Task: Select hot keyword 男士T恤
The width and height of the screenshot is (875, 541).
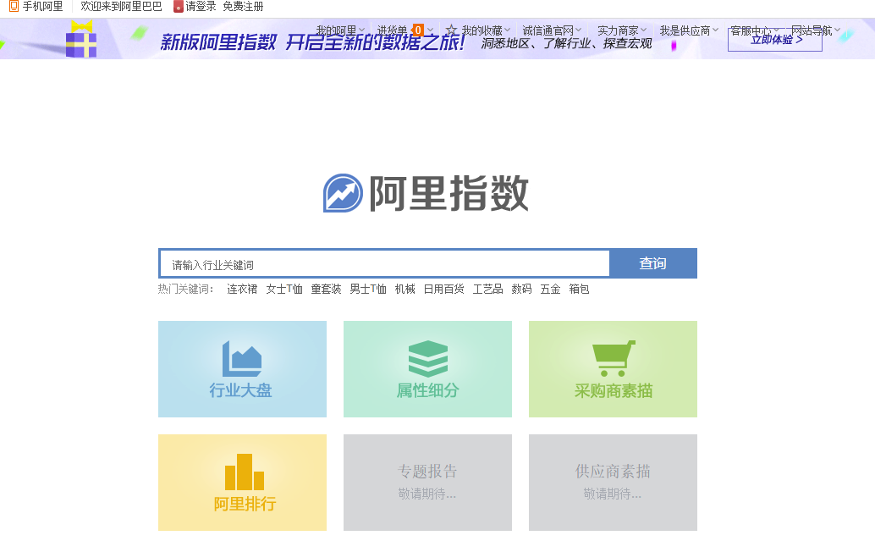Action: click(368, 289)
